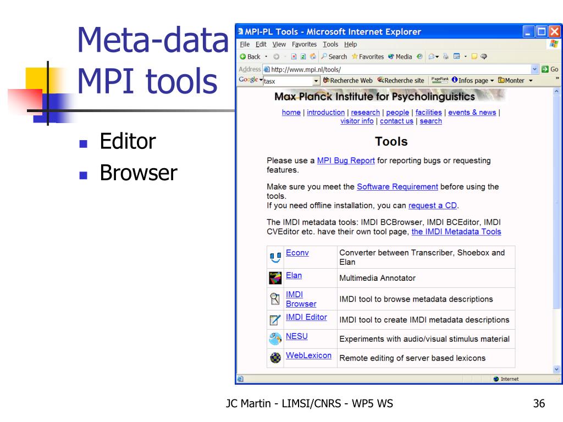Open the Monter dropdown arrow

click(x=531, y=81)
